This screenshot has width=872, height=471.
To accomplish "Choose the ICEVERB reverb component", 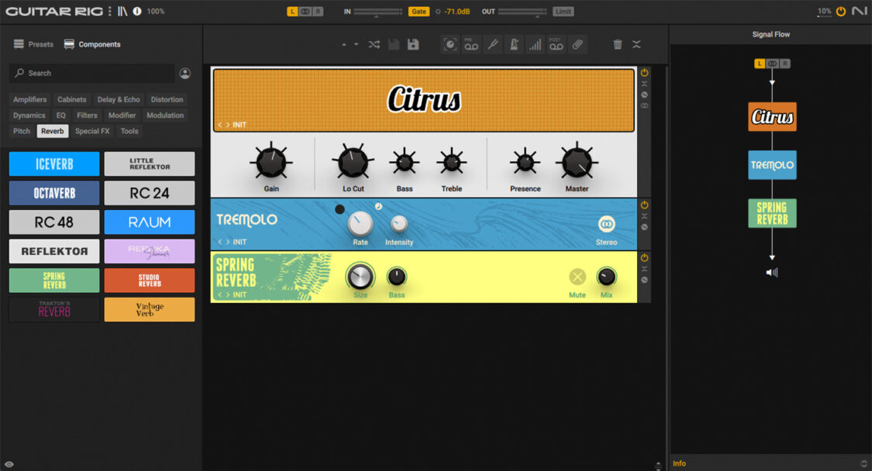I will pos(53,163).
